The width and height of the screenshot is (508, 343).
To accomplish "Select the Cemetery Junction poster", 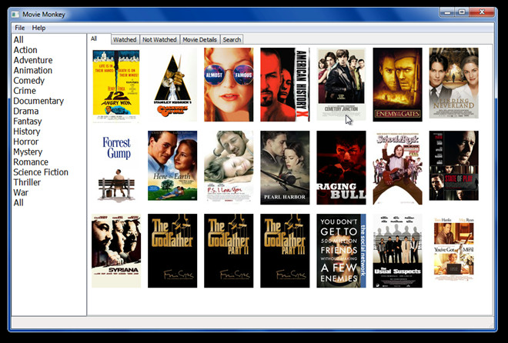I will (x=341, y=84).
